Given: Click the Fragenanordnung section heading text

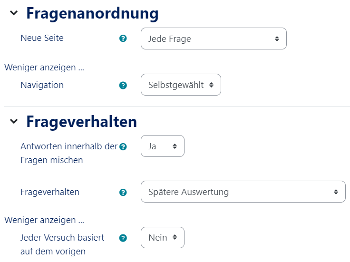Looking at the screenshot, I should tap(92, 13).
